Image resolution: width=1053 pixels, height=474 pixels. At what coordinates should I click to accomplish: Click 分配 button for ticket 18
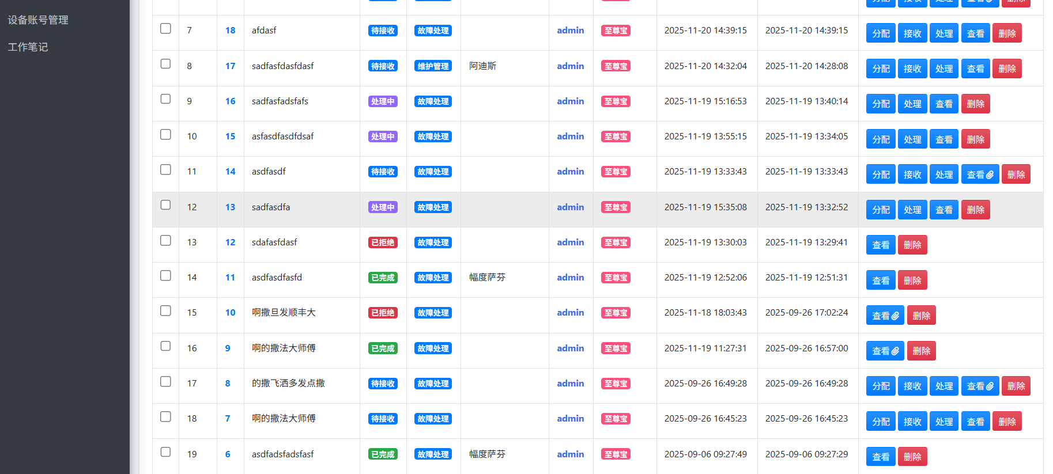881,33
